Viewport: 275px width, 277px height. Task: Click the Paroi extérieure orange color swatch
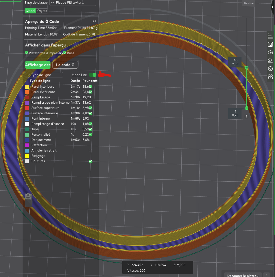[x=27, y=92]
